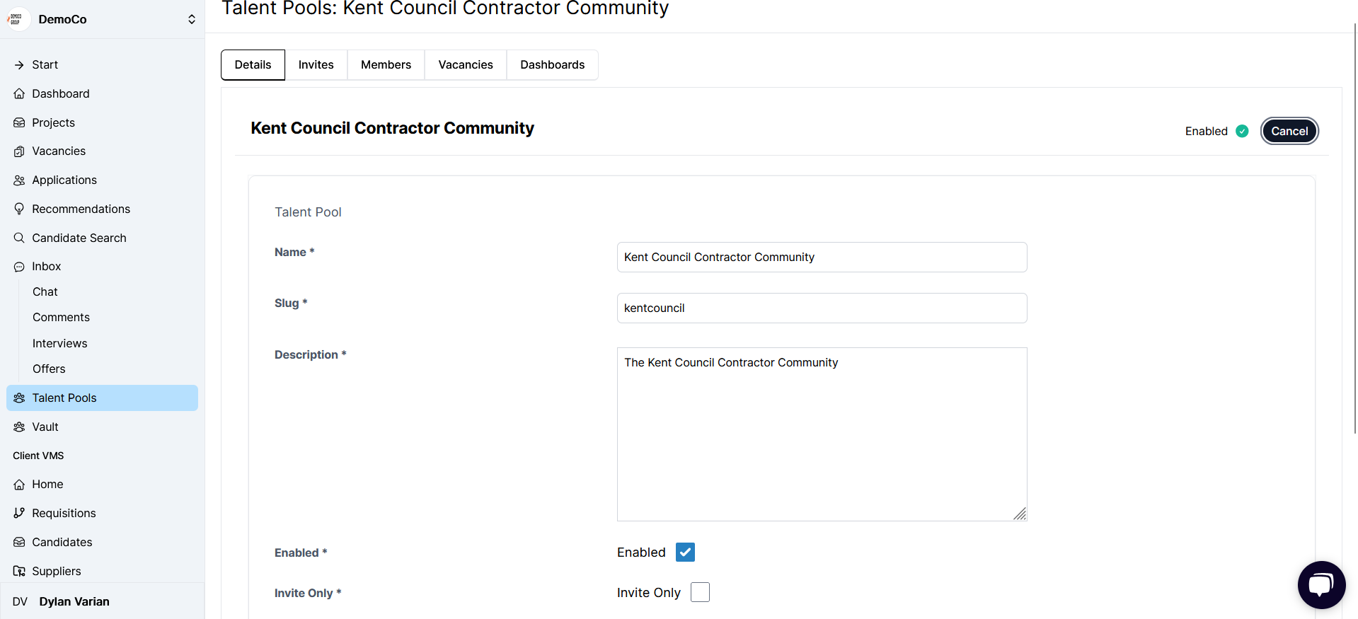Open the top Vacancies tab

pyautogui.click(x=466, y=64)
